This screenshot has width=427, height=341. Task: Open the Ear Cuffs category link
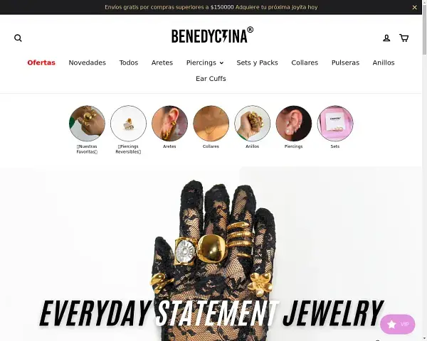point(211,79)
